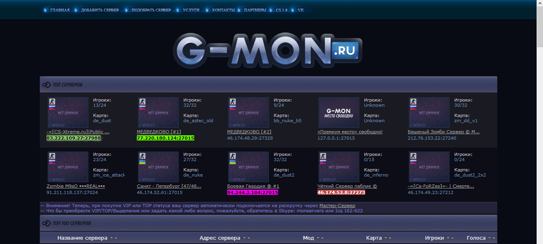Open the МЕДВЕДКОВО [#2] server link

pyautogui.click(x=249, y=132)
